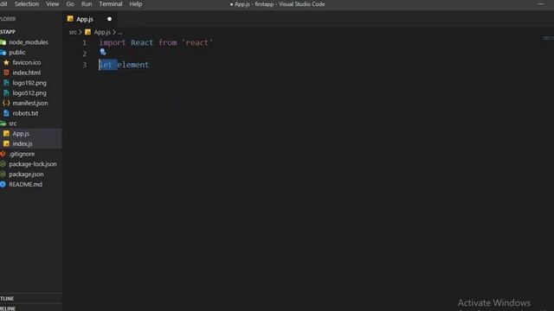Click the image icon beside logo512.png
The height and width of the screenshot is (311, 554).
pos(6,93)
